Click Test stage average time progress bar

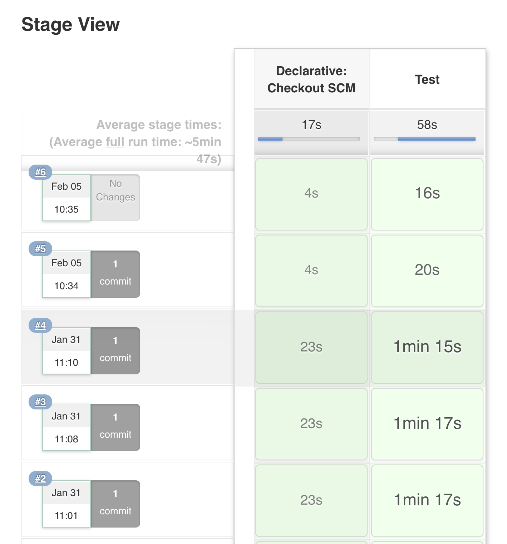click(425, 139)
